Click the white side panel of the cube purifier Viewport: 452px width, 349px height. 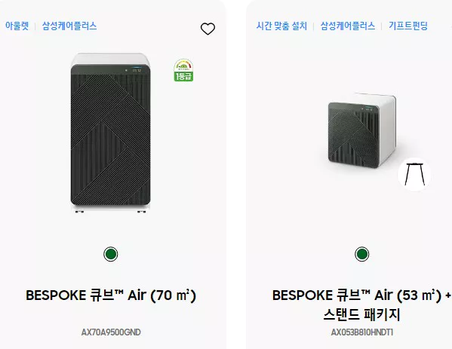[x=387, y=130]
